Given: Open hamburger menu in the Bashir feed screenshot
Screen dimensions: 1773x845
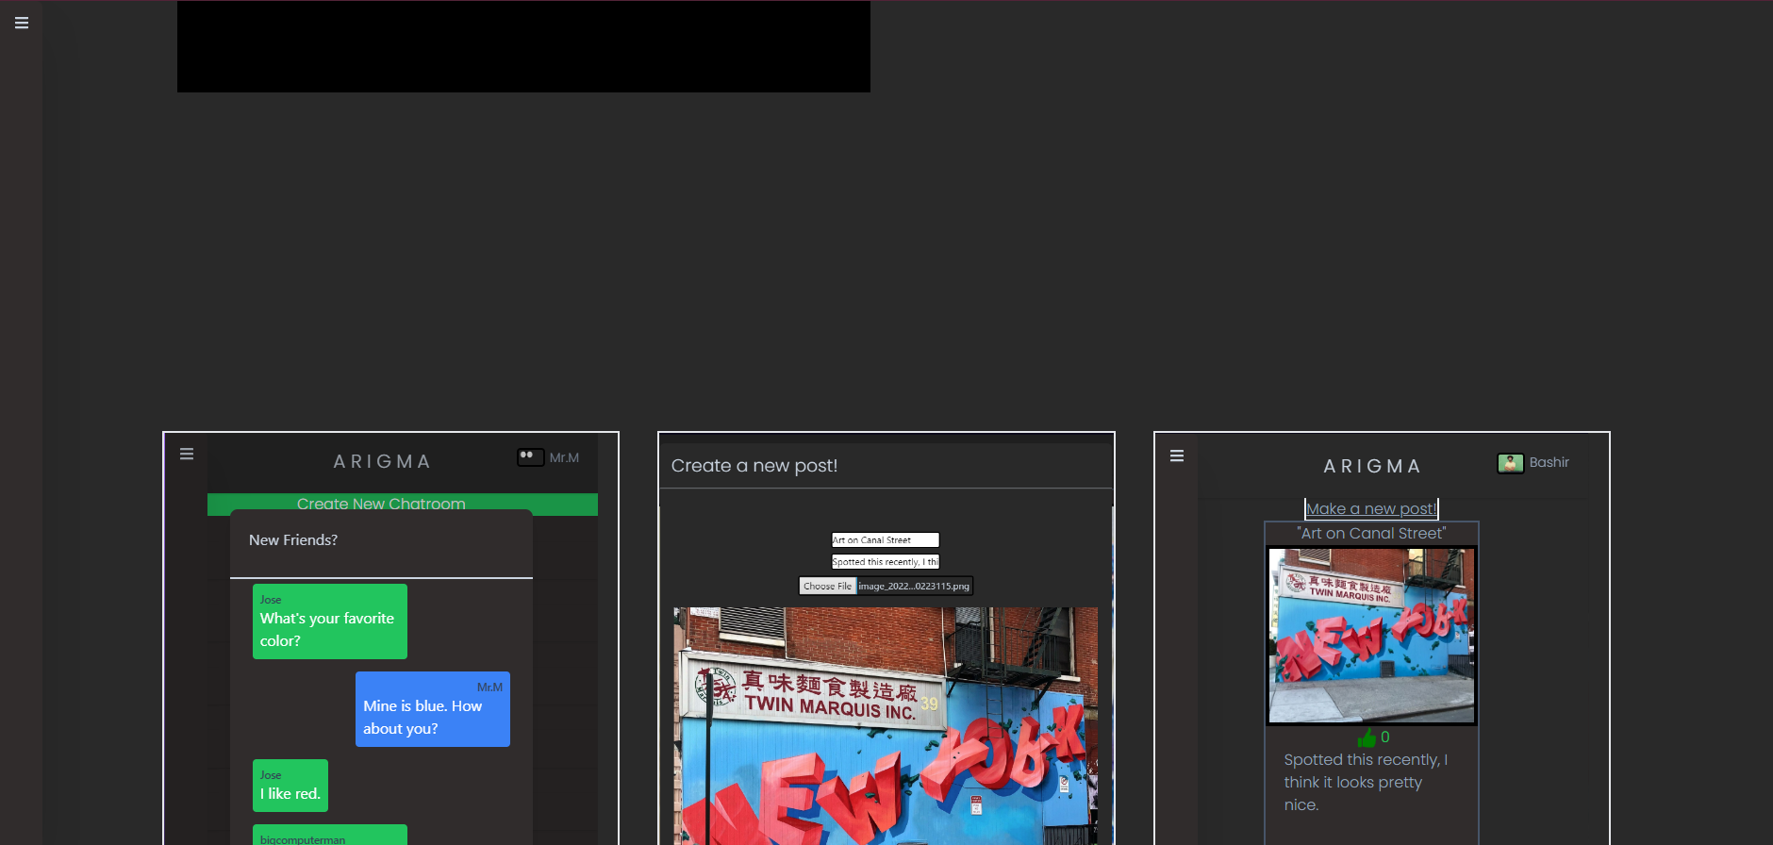Looking at the screenshot, I should tap(1177, 456).
